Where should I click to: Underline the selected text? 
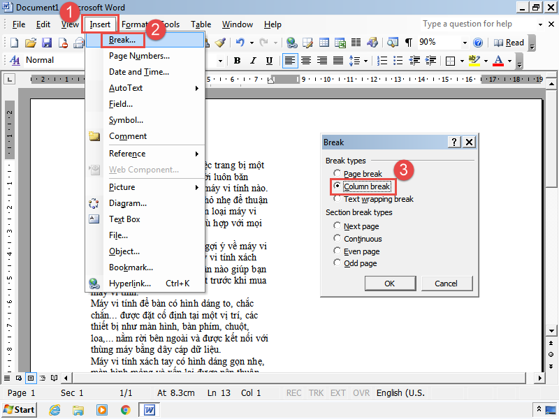[x=270, y=61]
